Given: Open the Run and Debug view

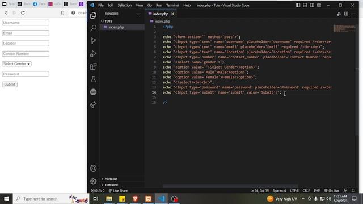Looking at the screenshot, I should (93, 54).
